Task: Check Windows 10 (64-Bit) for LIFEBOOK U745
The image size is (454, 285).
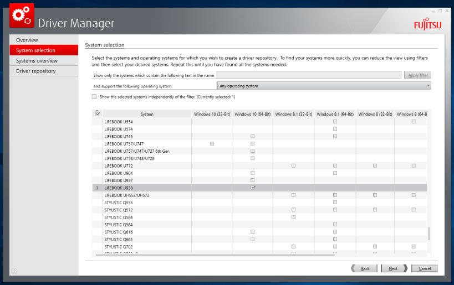Action: click(x=252, y=136)
